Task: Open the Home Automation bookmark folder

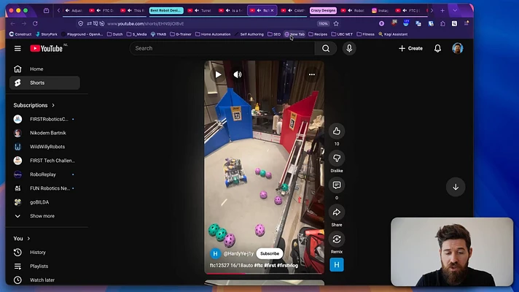Action: [213, 34]
